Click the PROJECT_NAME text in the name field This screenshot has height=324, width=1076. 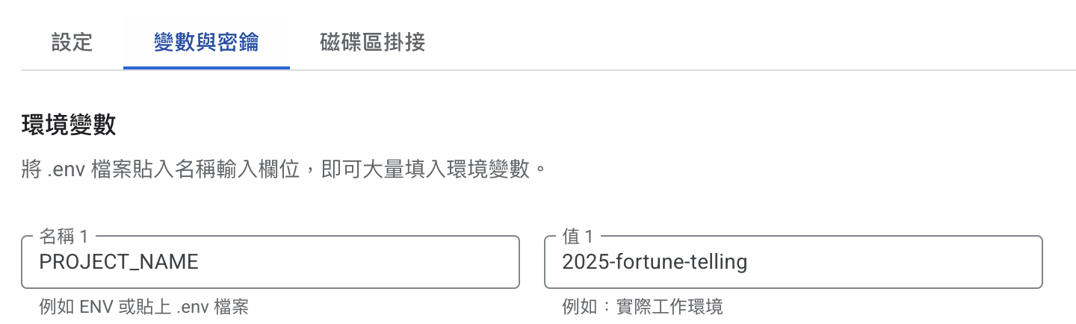click(119, 262)
